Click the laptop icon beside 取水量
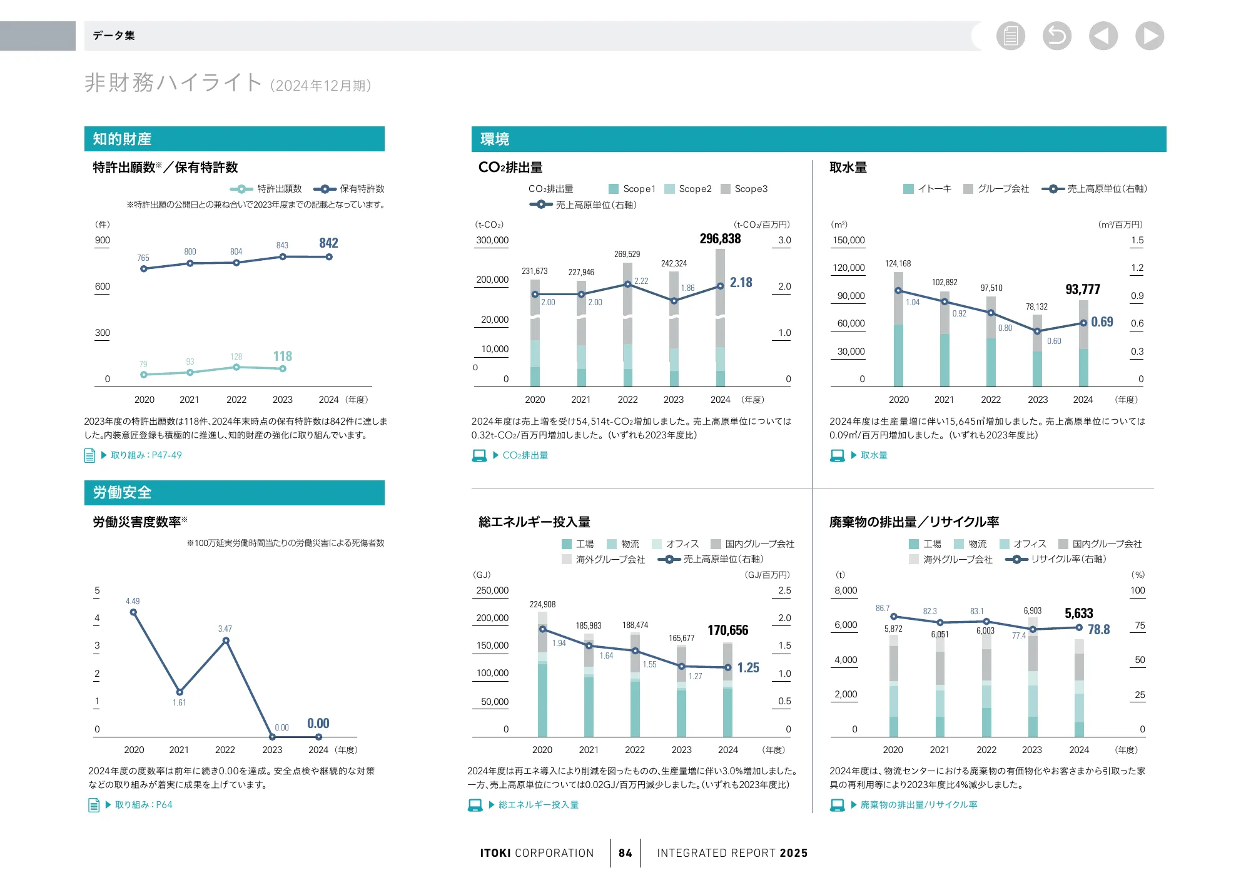This screenshot has height=885, width=1251. coord(838,455)
